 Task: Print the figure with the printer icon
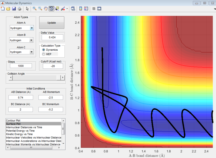coord(19,9)
